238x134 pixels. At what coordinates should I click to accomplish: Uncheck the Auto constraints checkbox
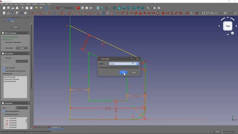(4, 68)
